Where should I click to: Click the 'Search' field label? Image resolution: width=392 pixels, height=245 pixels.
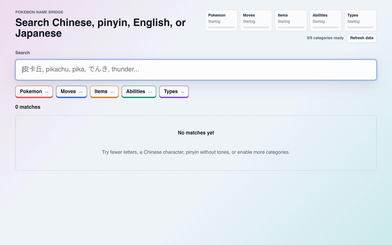click(23, 53)
